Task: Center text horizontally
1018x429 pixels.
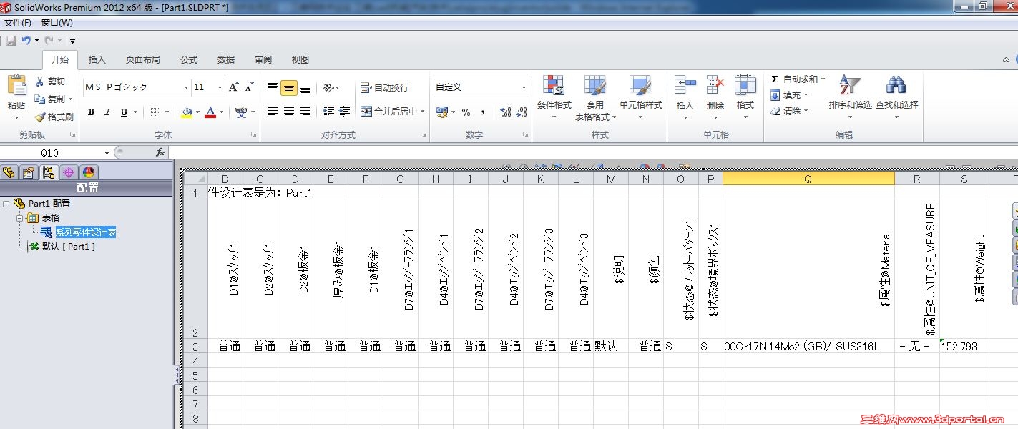Action: pyautogui.click(x=289, y=112)
